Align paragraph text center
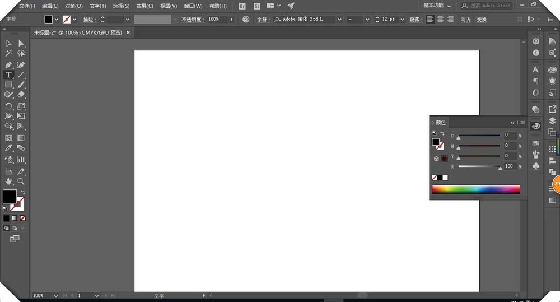This screenshot has height=302, width=560. tap(440, 19)
